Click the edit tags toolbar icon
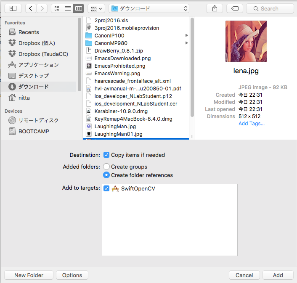The image size is (297, 283). pos(234,8)
